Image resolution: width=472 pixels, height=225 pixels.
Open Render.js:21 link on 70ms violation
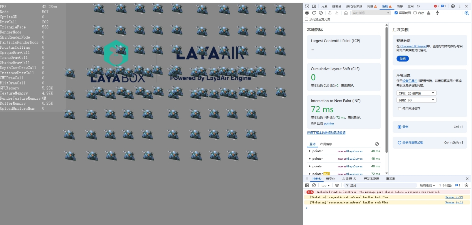(x=454, y=197)
